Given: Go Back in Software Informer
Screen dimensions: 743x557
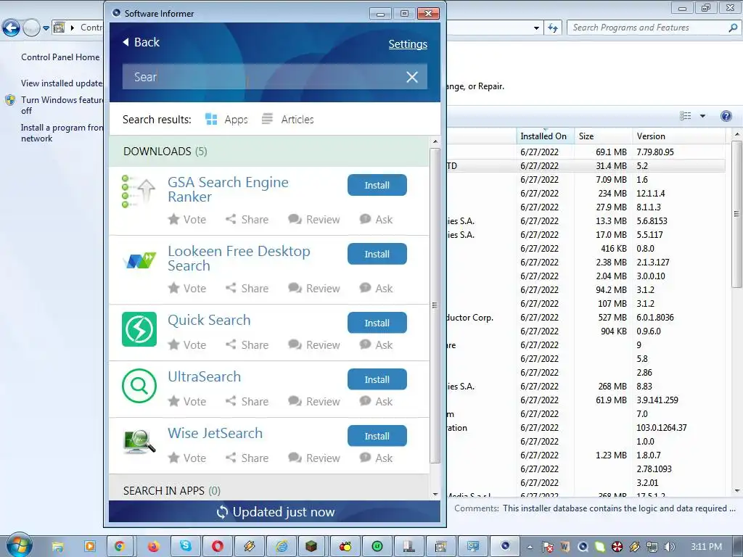Looking at the screenshot, I should coord(141,42).
